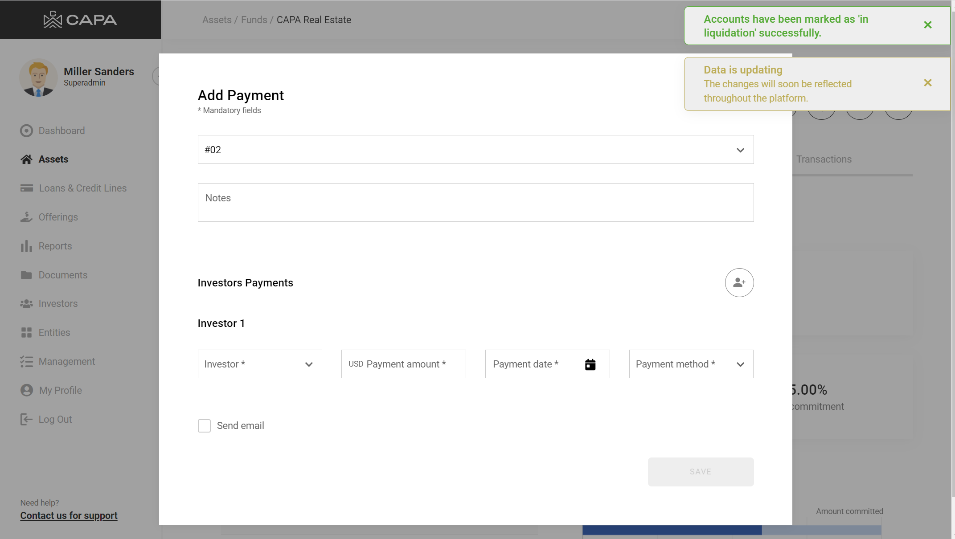Open Offerings from the sidebar

pos(58,217)
